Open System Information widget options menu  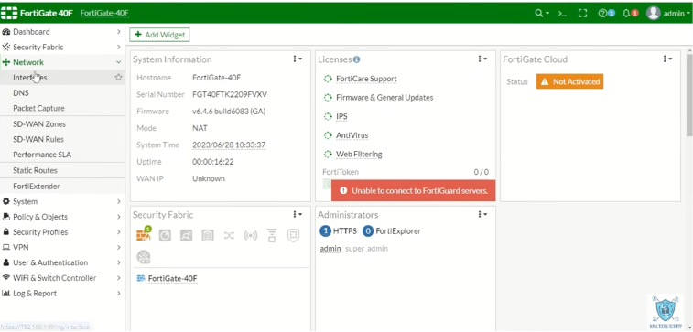(298, 59)
